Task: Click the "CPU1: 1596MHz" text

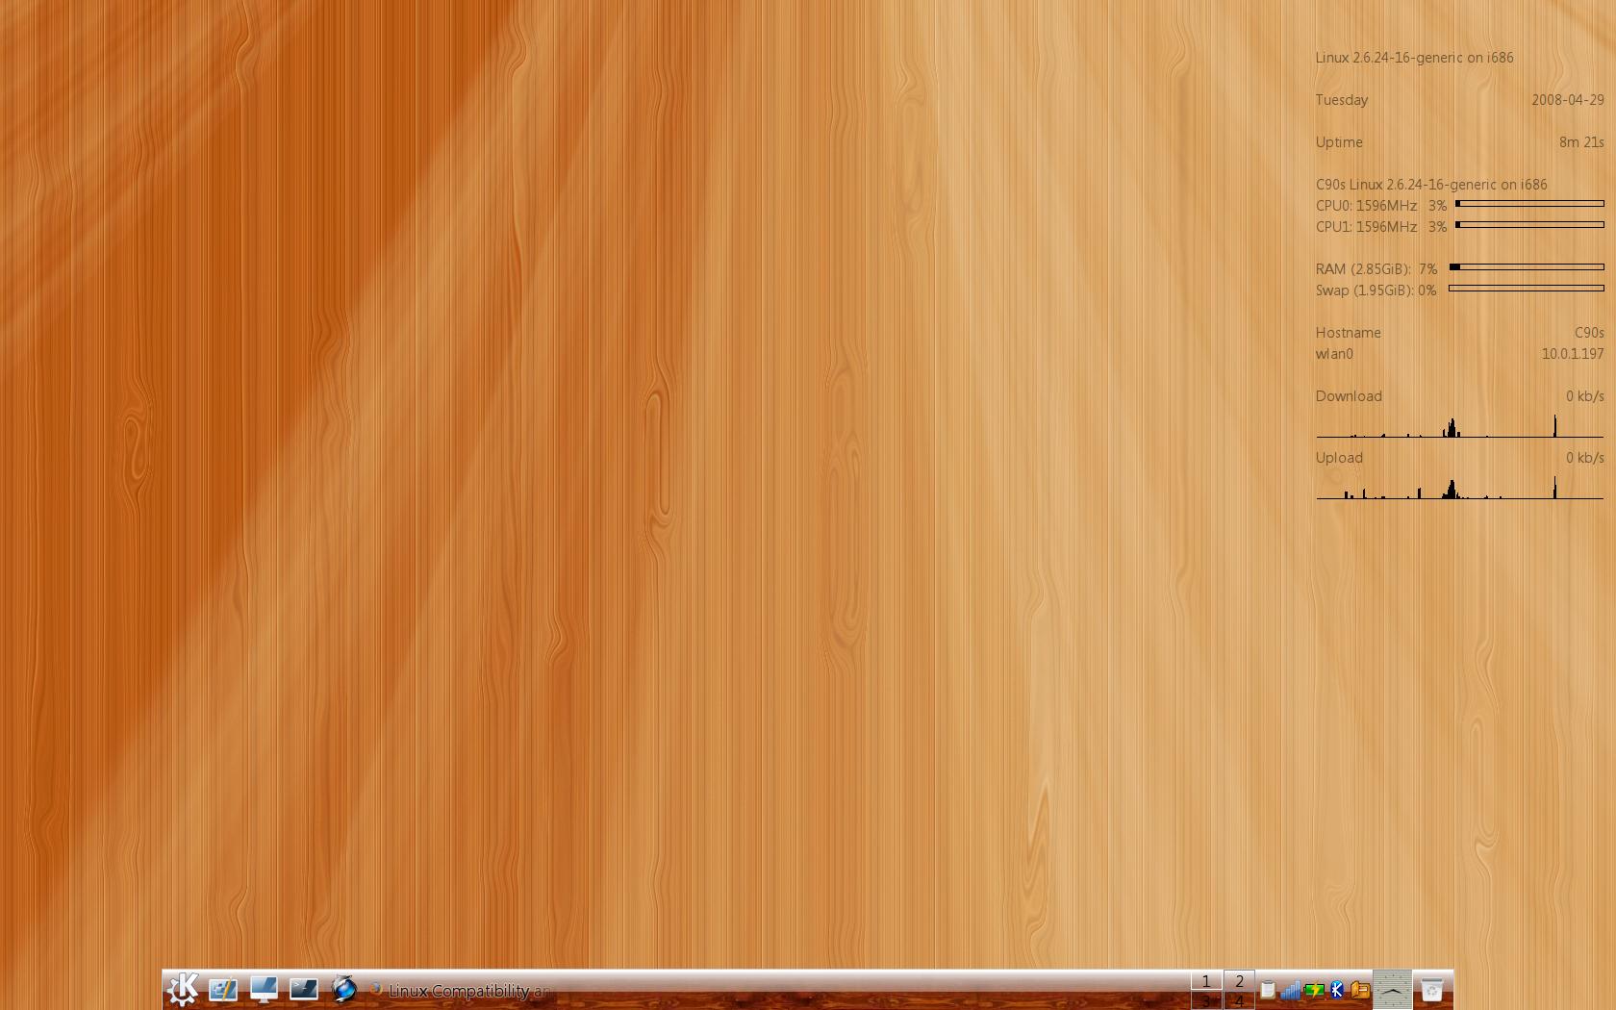Action: pyautogui.click(x=1366, y=227)
